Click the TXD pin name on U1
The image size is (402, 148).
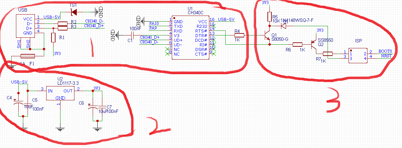(178, 26)
